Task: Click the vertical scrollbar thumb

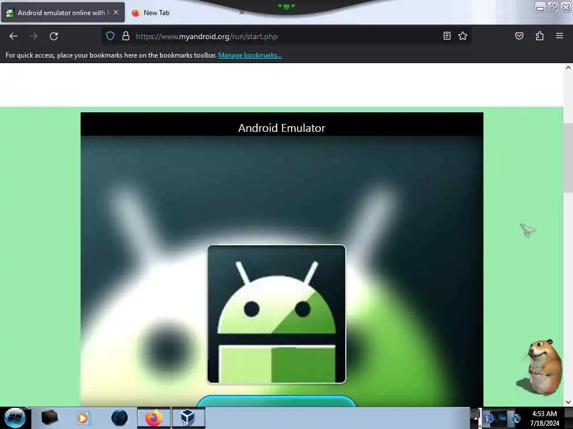Action: point(568,158)
